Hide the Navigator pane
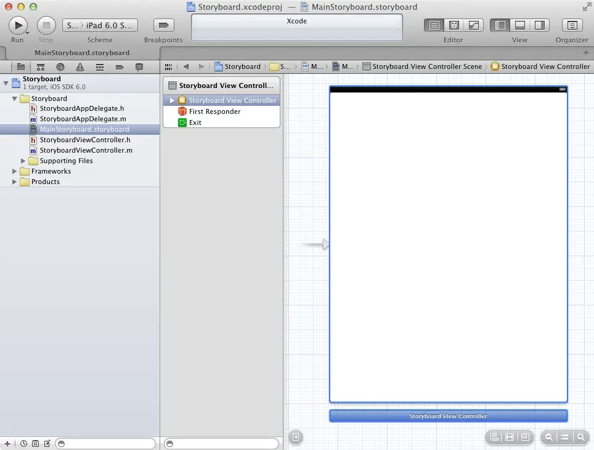 tap(500, 25)
